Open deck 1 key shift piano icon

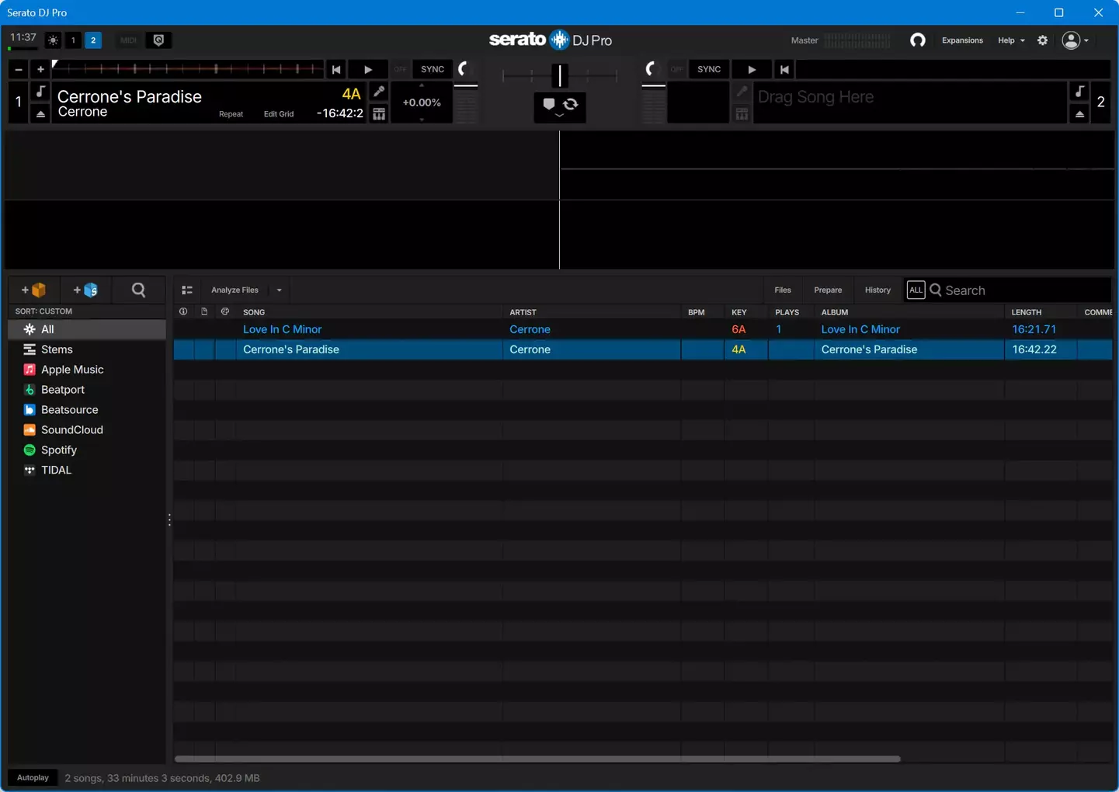tap(379, 114)
